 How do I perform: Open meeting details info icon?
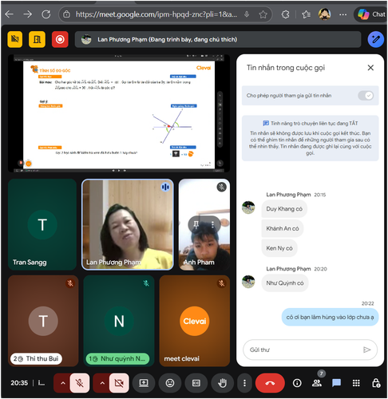[x=297, y=383]
